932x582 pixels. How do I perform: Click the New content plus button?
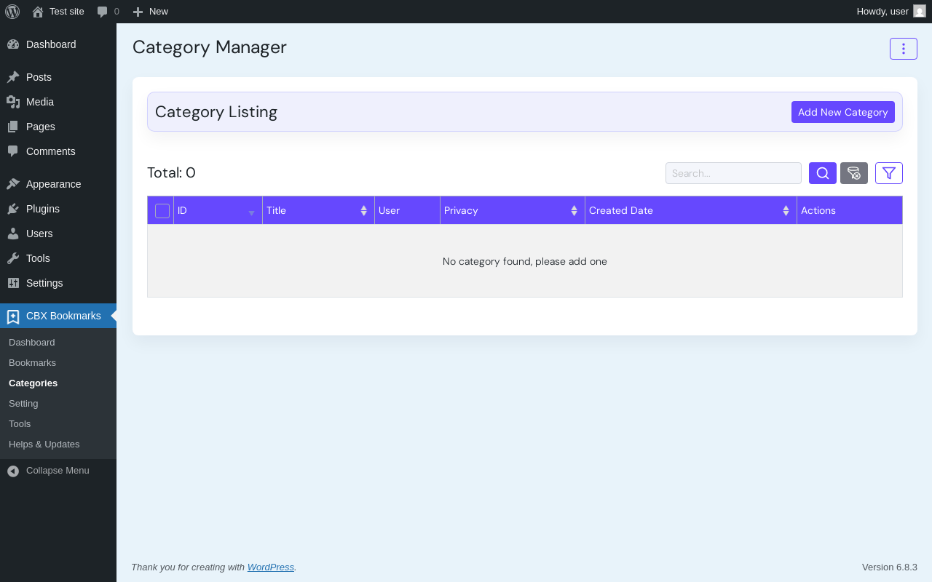[150, 12]
